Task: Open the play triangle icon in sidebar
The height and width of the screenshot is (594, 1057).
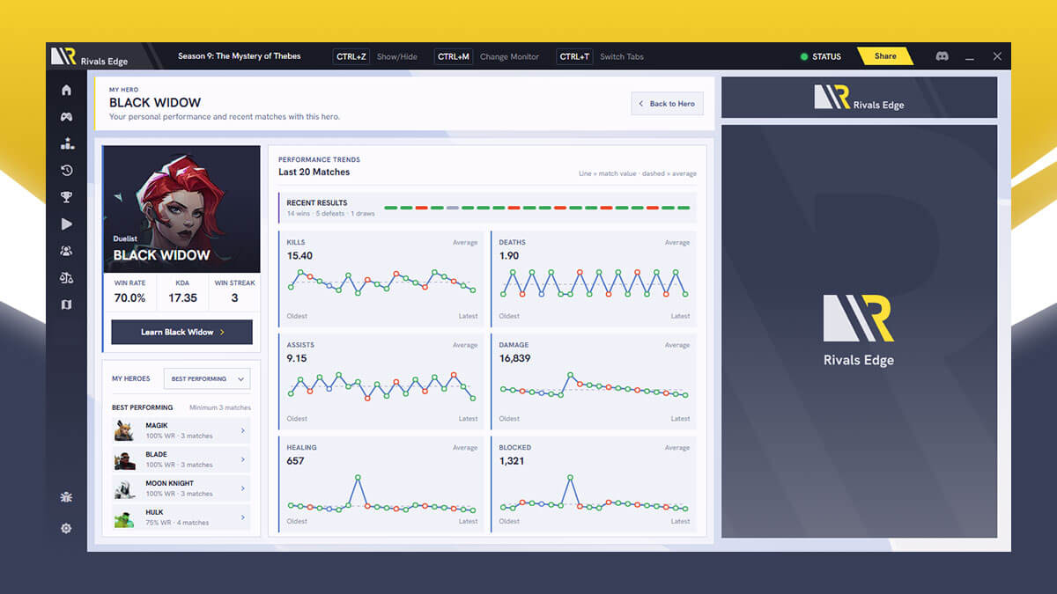Action: coord(66,224)
